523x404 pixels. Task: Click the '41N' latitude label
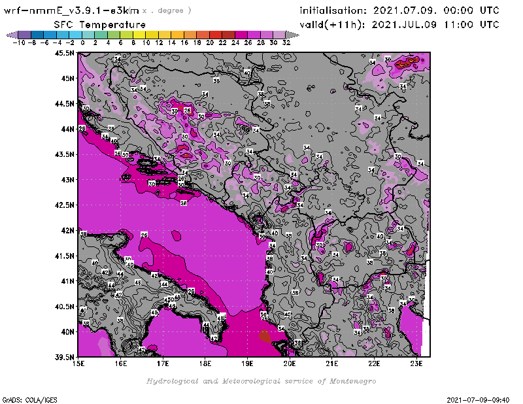[x=67, y=281]
